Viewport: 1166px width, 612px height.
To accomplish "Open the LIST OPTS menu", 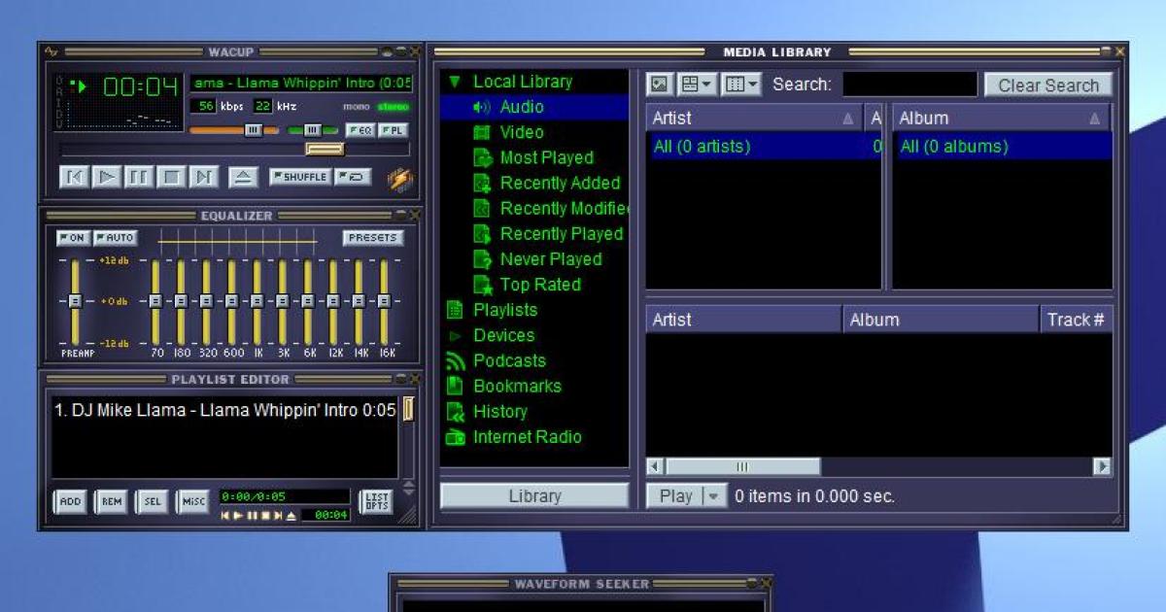I will tap(376, 499).
